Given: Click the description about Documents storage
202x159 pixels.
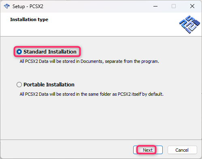Looking at the screenshot, I should pos(89,61).
